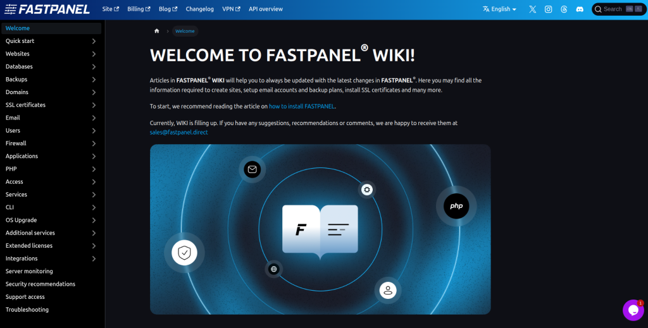Expand the Backups section chevron
Viewport: 648px width, 328px height.
coord(94,80)
